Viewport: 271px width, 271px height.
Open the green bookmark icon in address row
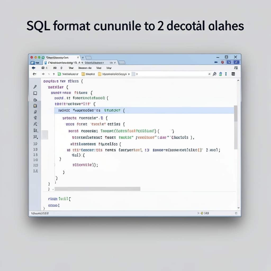click(59, 74)
